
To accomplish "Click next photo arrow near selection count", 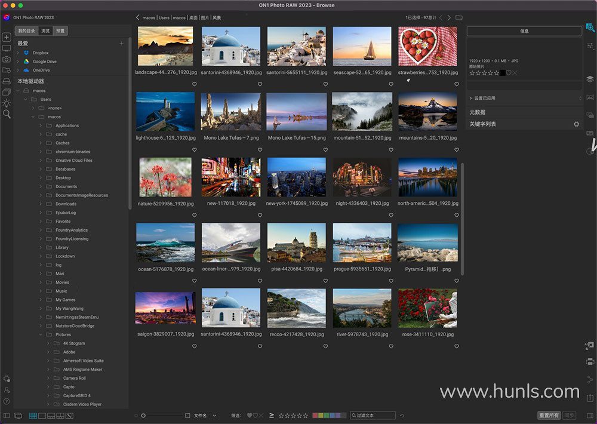I will 449,17.
